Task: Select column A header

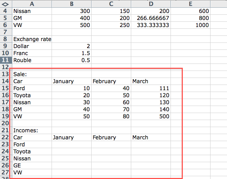Action: (32, 4)
